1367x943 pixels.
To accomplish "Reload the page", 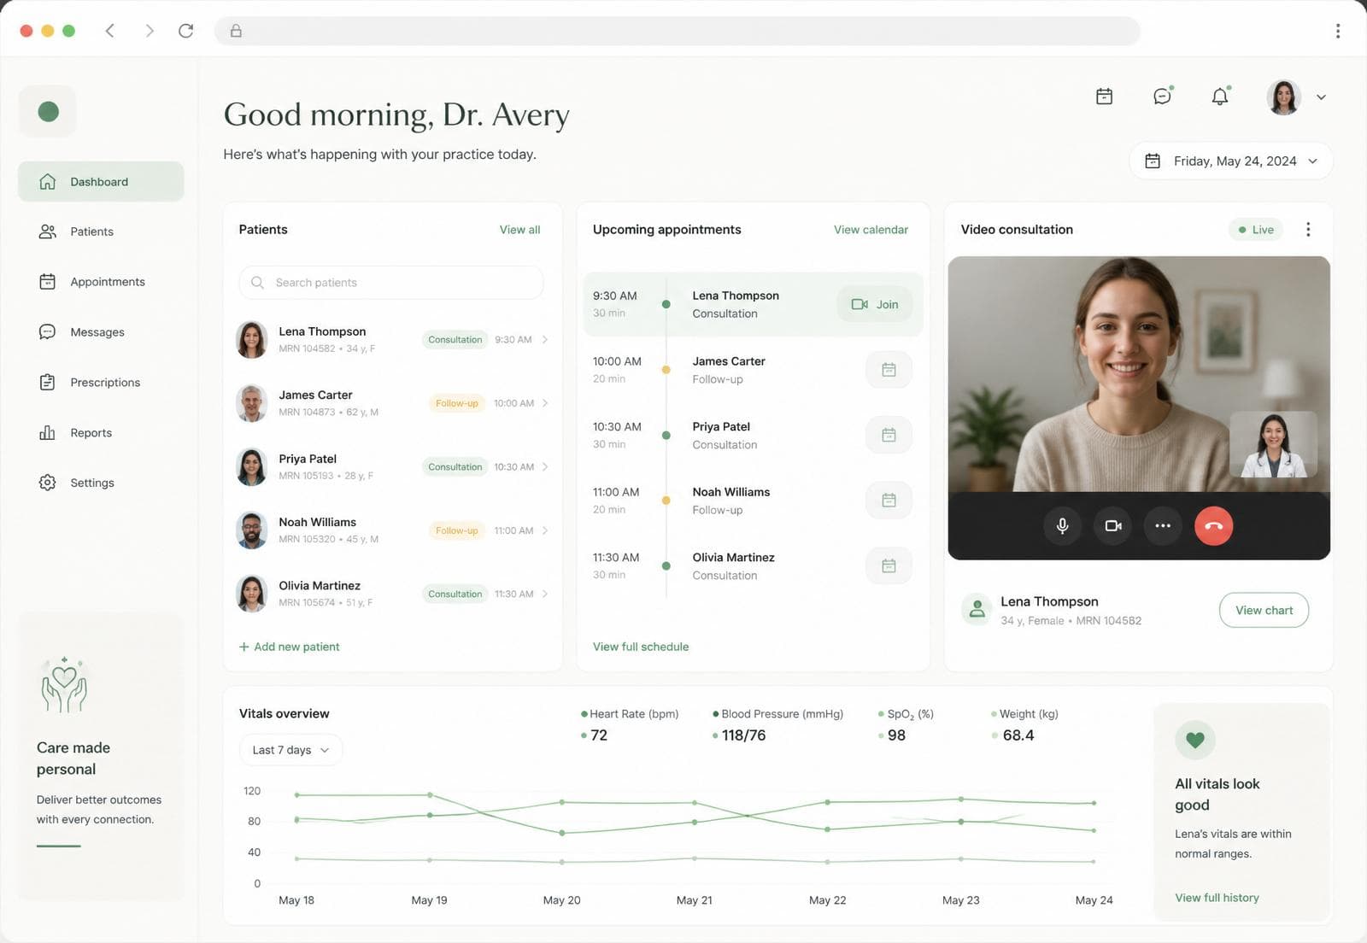I will click(185, 31).
